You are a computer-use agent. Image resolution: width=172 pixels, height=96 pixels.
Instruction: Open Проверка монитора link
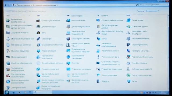point(141,51)
